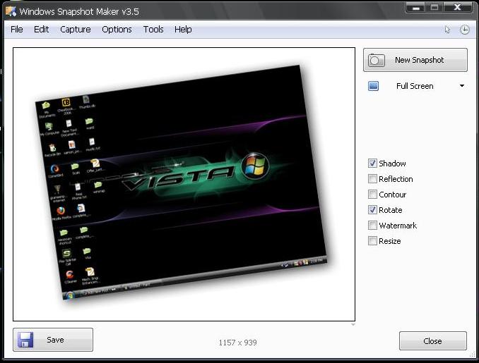Enable the Contour checkbox
This screenshot has width=479, height=363.
point(372,194)
